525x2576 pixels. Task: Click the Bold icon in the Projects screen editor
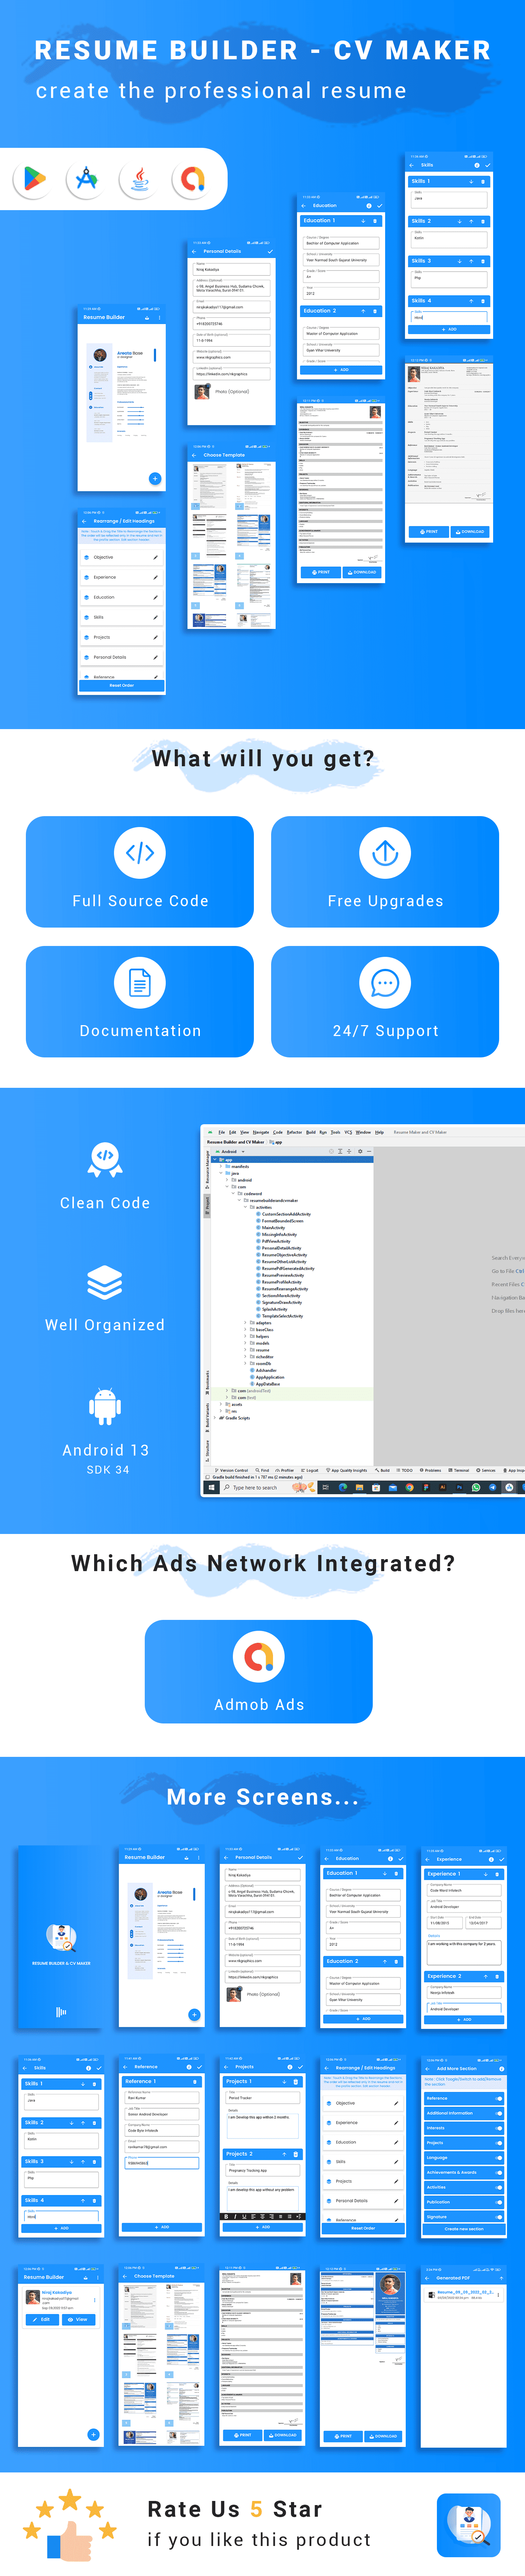(227, 2216)
